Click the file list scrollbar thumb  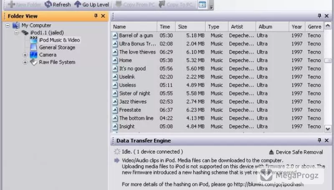click(328, 60)
